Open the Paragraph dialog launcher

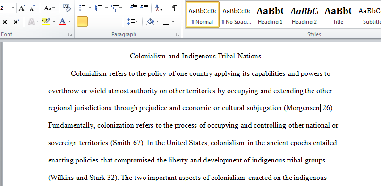tap(178, 35)
